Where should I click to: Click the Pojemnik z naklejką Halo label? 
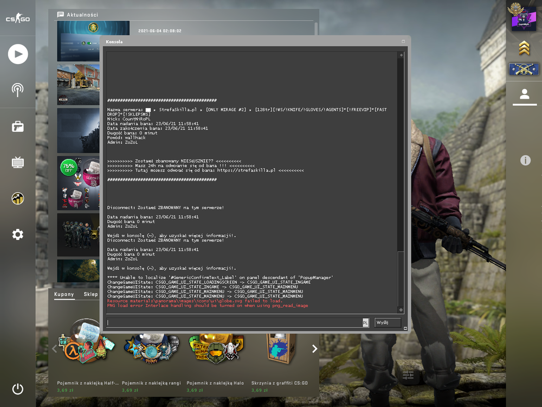pos(215,383)
